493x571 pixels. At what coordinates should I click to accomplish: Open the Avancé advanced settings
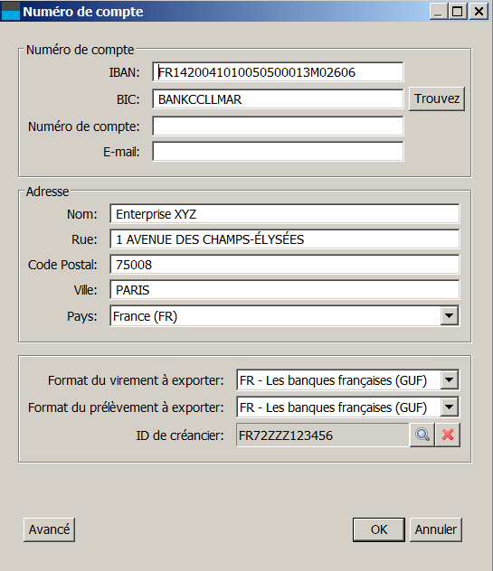[49, 529]
